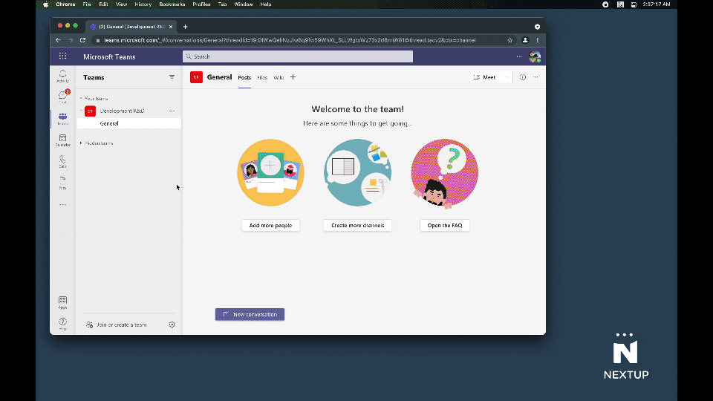
Task: Open Calls in the sidebar
Action: [x=62, y=161]
